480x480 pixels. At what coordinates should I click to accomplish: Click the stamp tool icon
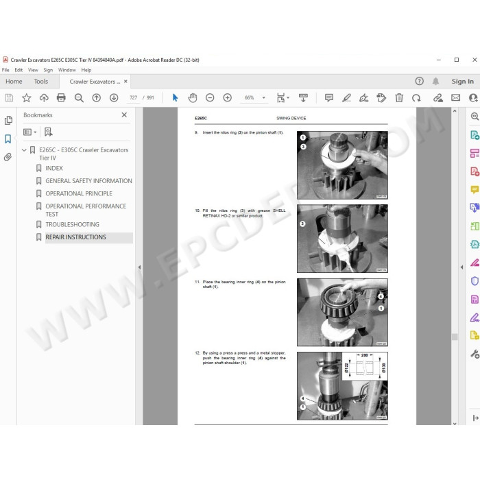point(381,98)
